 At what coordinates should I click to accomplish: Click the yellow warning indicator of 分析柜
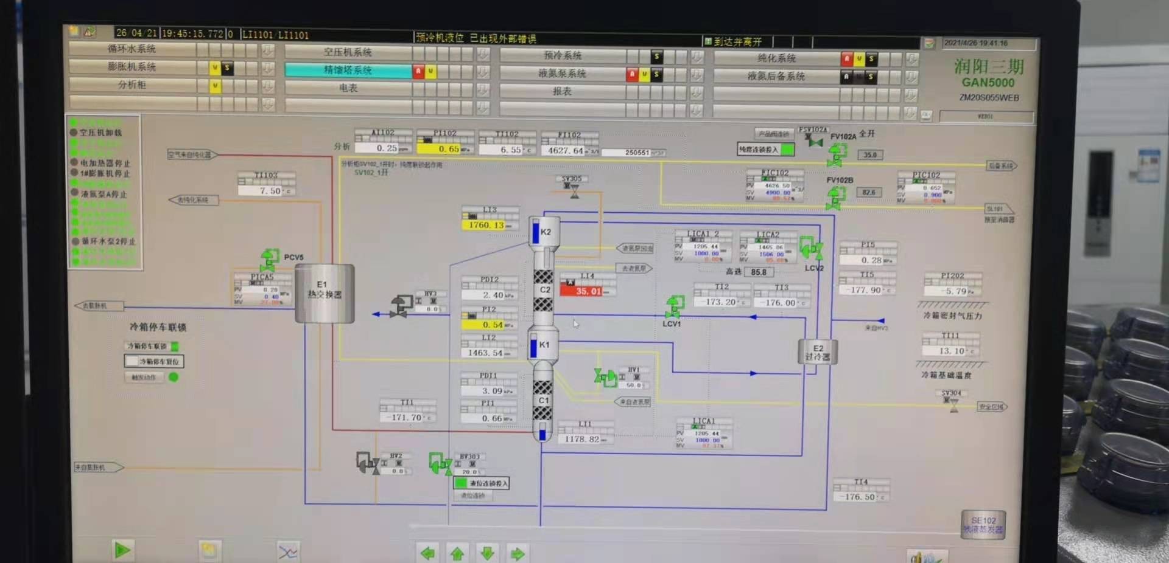point(215,86)
